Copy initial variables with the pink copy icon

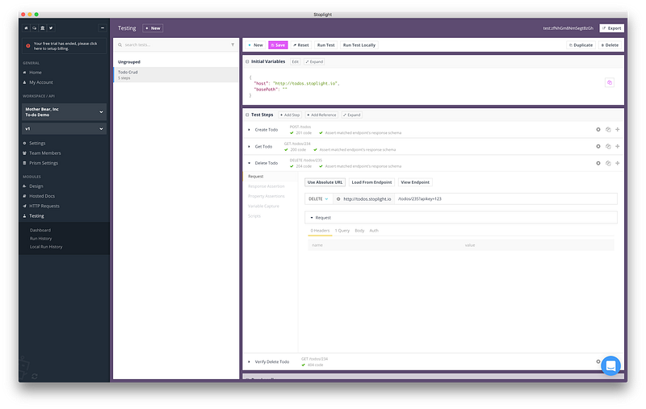pos(610,82)
